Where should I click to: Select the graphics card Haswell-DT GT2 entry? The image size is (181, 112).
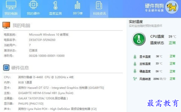61,88
